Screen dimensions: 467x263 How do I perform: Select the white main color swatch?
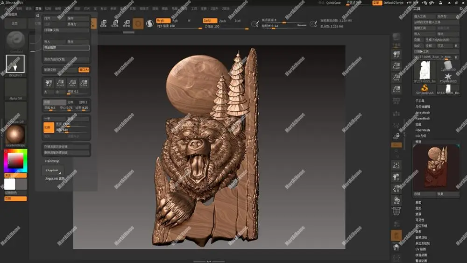9,185
